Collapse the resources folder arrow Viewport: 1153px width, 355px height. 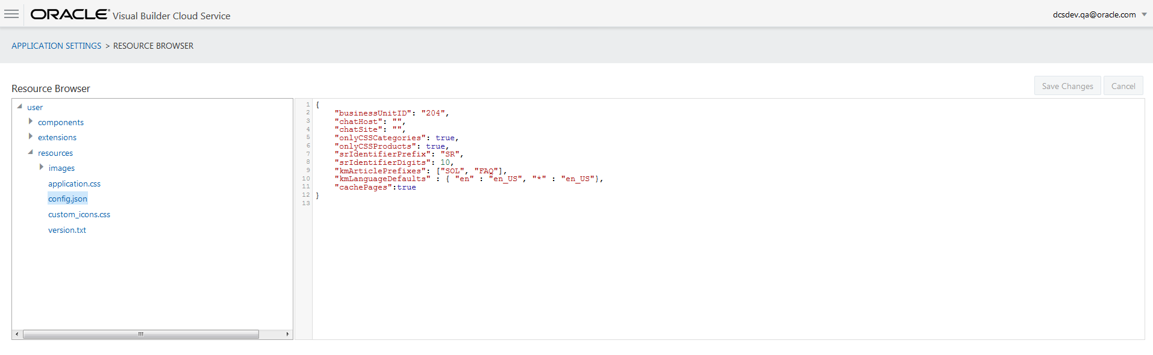30,152
